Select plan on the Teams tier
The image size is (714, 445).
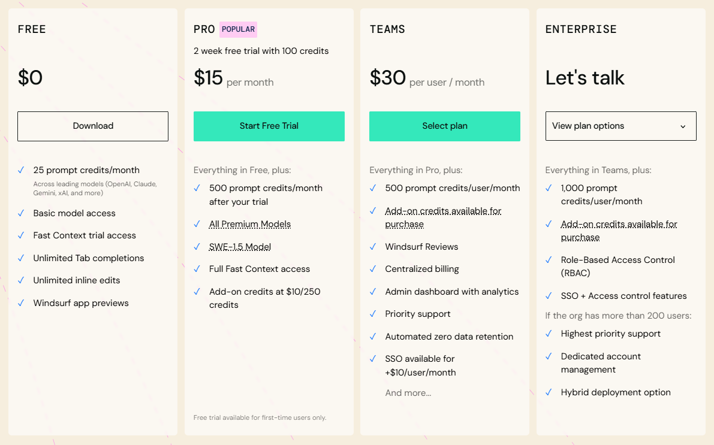tap(444, 126)
